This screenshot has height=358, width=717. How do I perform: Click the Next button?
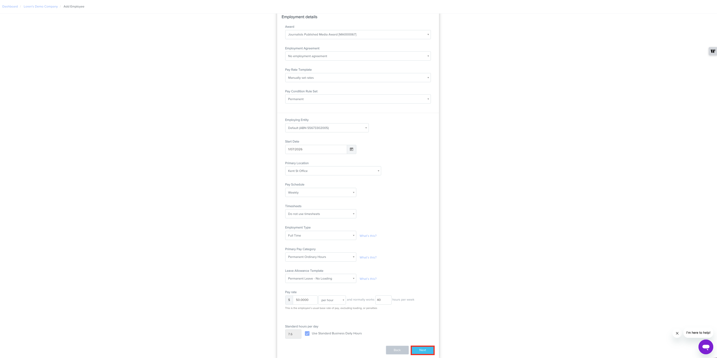pos(423,350)
